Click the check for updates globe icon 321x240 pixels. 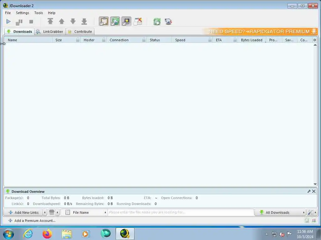click(x=168, y=22)
